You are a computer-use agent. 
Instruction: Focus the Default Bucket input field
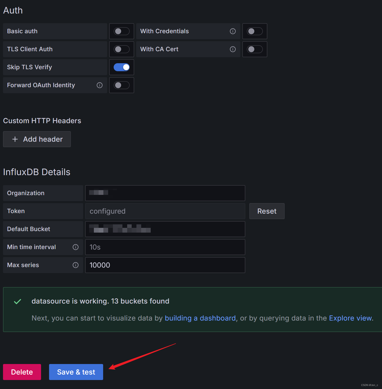[x=165, y=229]
